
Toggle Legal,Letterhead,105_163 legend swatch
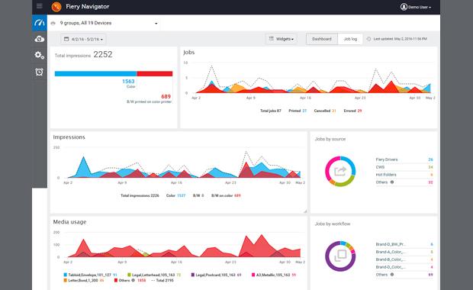tap(129, 275)
